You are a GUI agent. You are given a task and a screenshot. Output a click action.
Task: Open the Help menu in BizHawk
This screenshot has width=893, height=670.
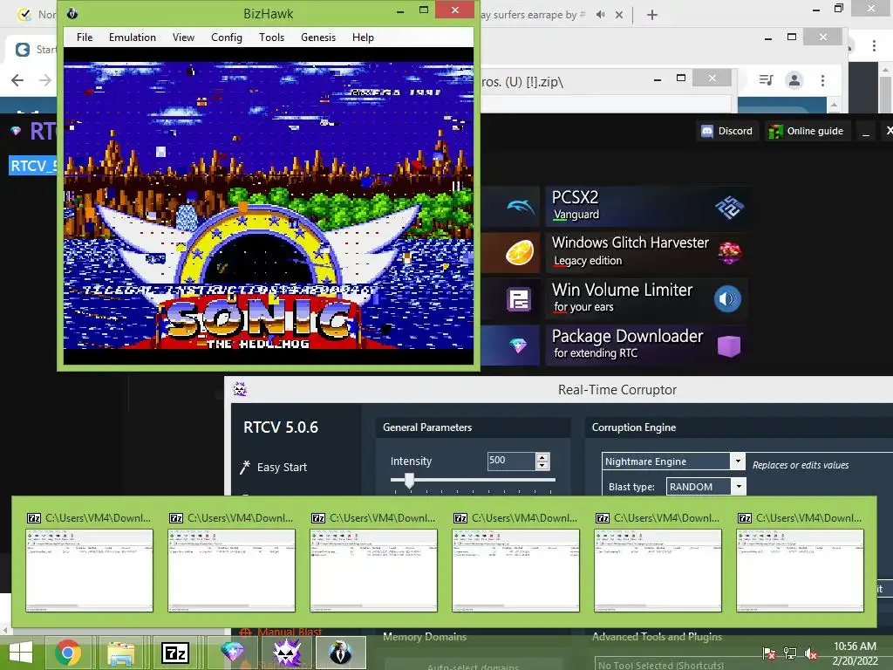coord(363,37)
